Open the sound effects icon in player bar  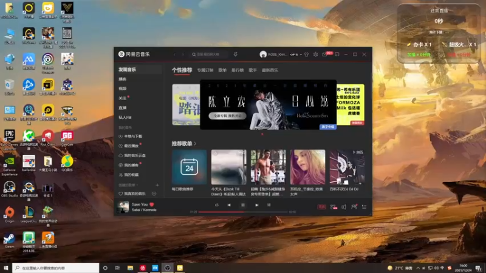coord(333,207)
